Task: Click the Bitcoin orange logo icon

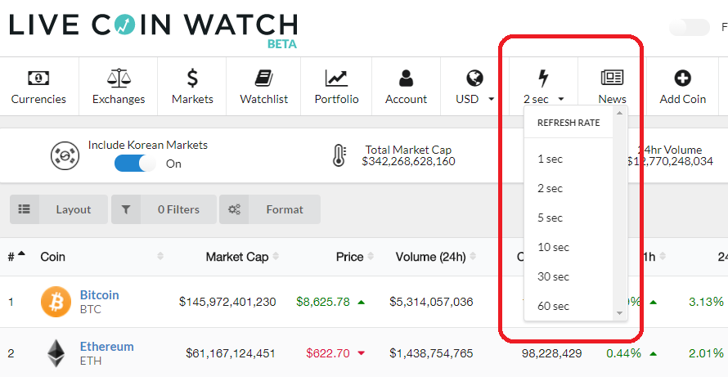Action: (56, 302)
